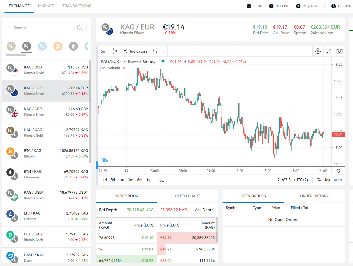Select the KAG / USDT pair
Screen dimensions: 353x266
coord(47,195)
